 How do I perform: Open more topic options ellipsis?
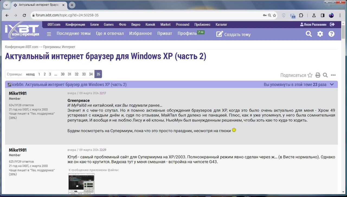tap(333, 75)
